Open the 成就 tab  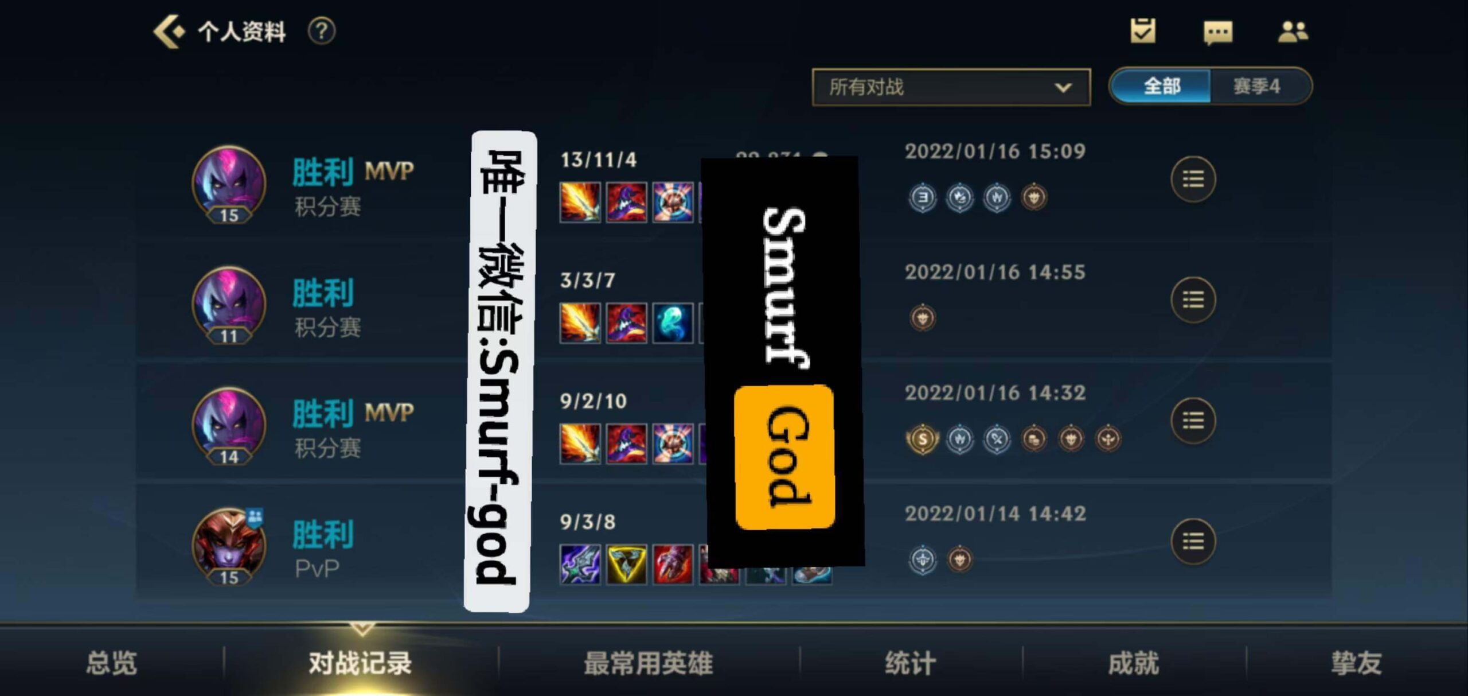1134,663
